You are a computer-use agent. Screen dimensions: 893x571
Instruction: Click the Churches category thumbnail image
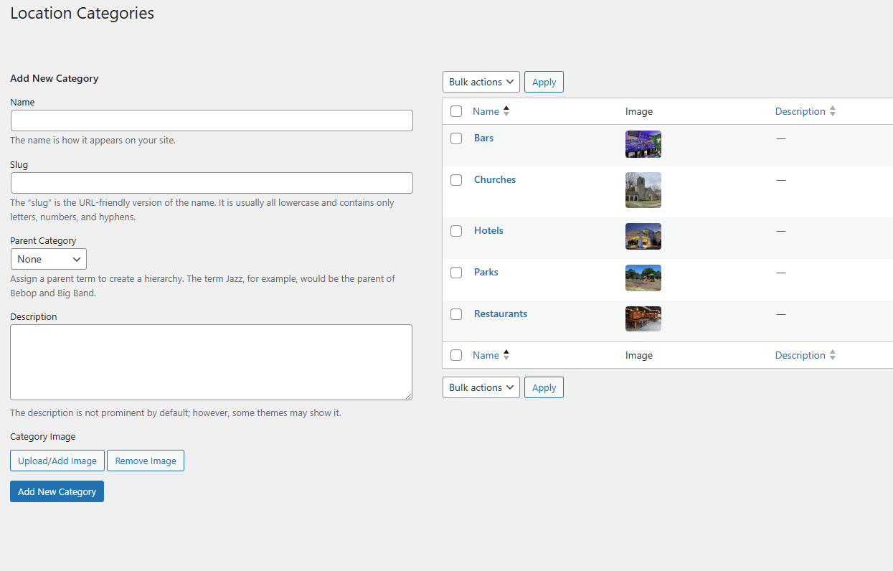click(643, 190)
